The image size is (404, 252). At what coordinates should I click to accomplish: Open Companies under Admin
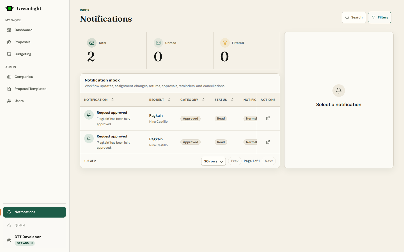coord(35,77)
